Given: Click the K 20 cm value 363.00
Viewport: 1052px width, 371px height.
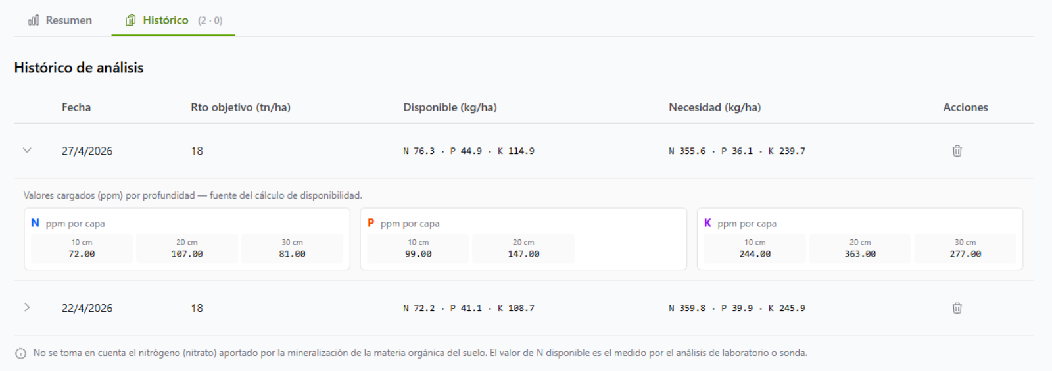Looking at the screenshot, I should tap(860, 254).
